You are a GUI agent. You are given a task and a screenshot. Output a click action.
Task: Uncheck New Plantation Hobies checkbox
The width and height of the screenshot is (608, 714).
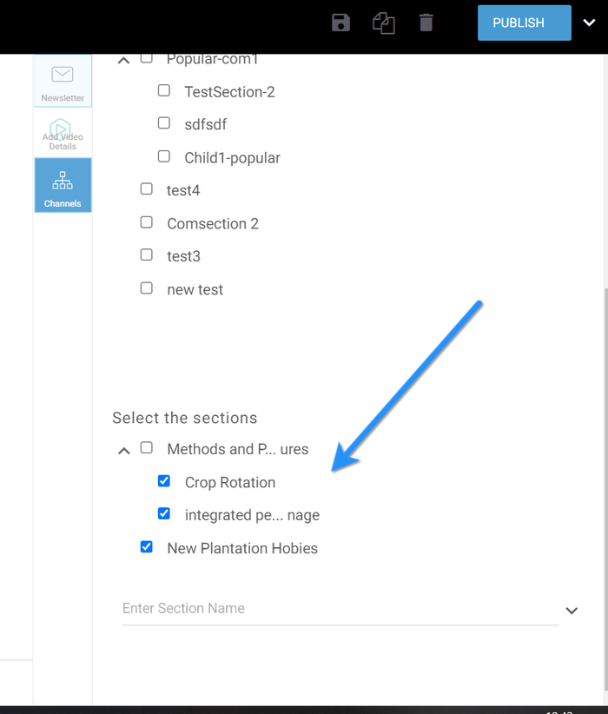[147, 547]
